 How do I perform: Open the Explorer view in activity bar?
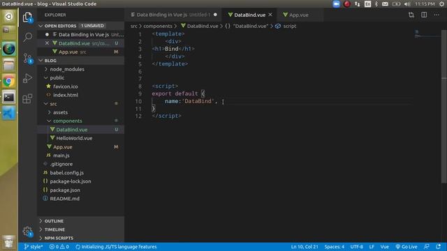27,17
